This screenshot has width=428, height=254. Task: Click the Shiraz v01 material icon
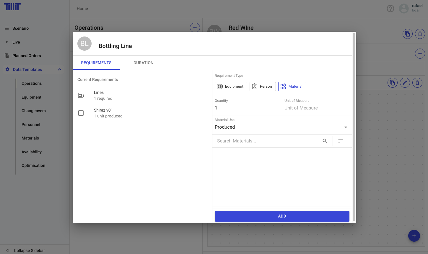coord(81,113)
